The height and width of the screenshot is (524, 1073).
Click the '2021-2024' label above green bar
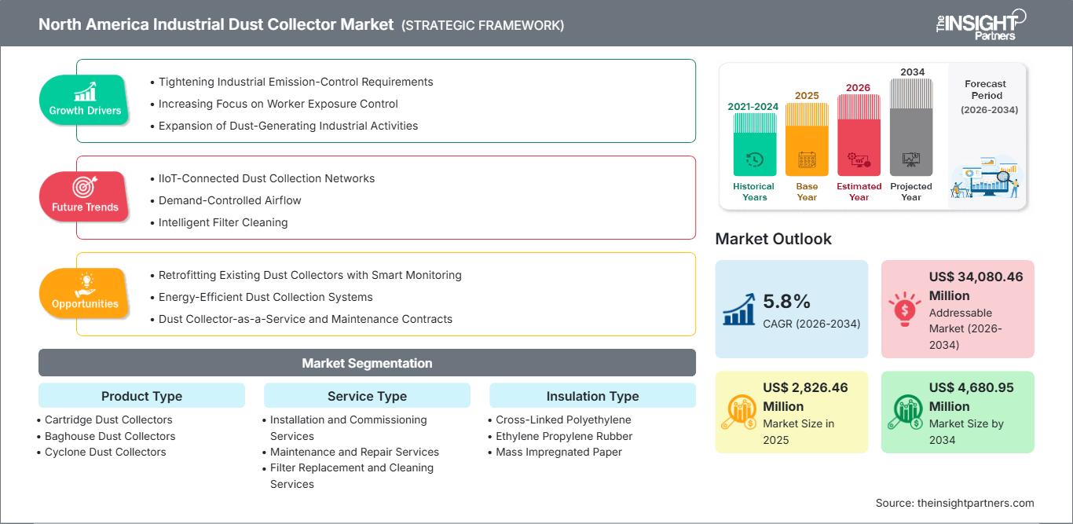point(754,107)
